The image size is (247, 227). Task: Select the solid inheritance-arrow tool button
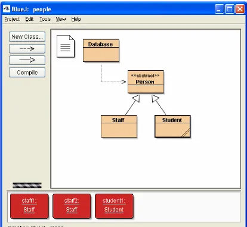click(27, 60)
